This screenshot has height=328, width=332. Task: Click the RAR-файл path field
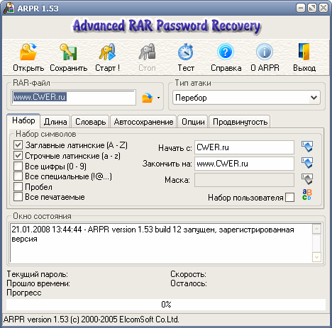(x=74, y=97)
